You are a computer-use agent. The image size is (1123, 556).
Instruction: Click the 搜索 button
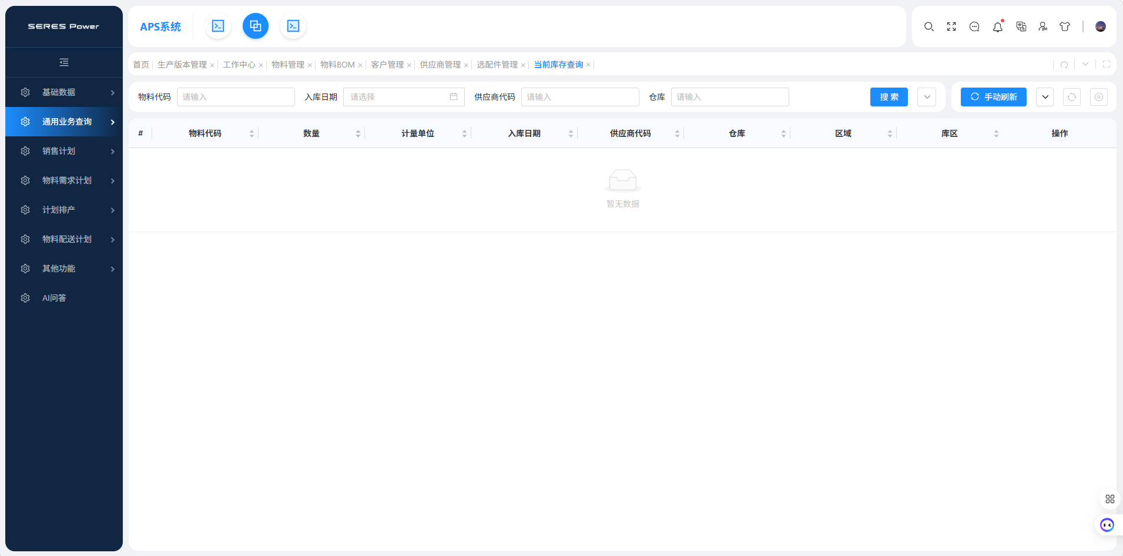889,97
